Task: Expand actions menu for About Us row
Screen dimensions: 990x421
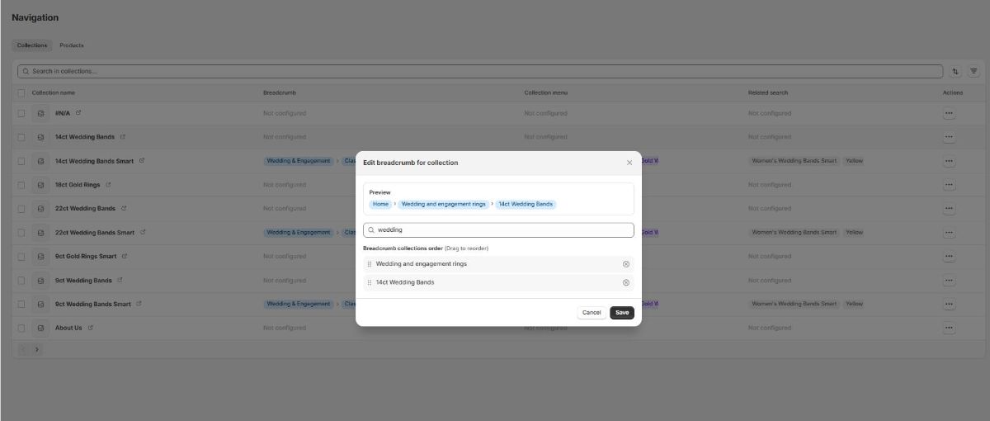Action: [949, 328]
